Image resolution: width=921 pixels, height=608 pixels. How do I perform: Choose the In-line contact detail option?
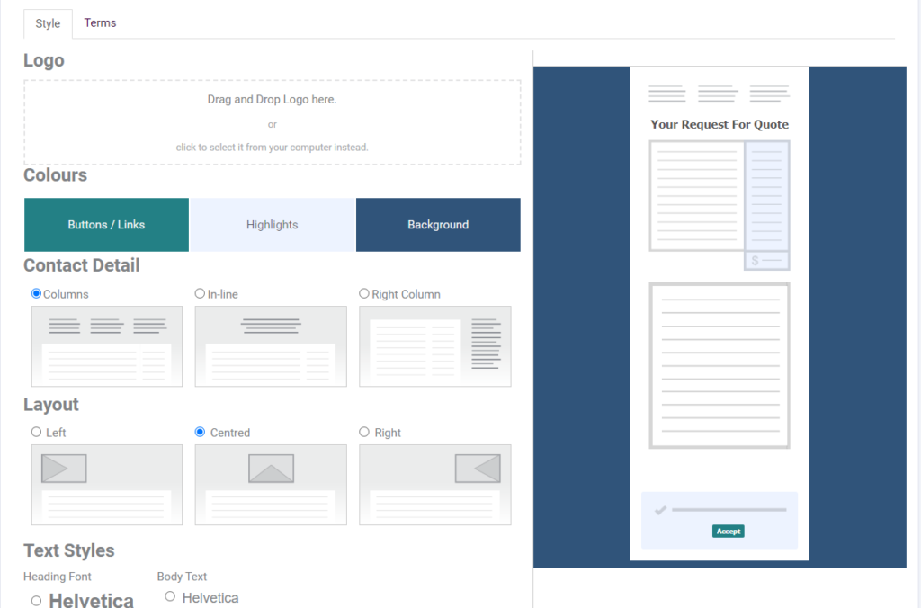tap(200, 293)
